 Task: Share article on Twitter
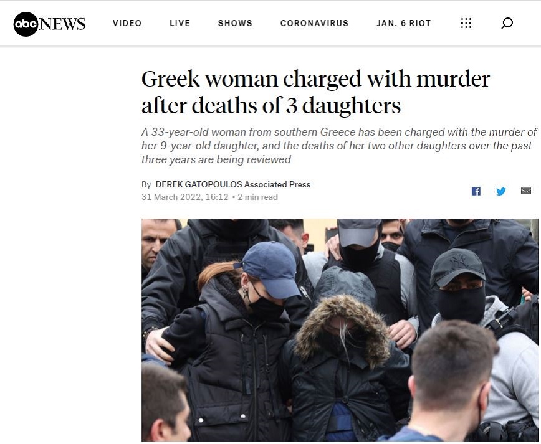[x=501, y=191]
